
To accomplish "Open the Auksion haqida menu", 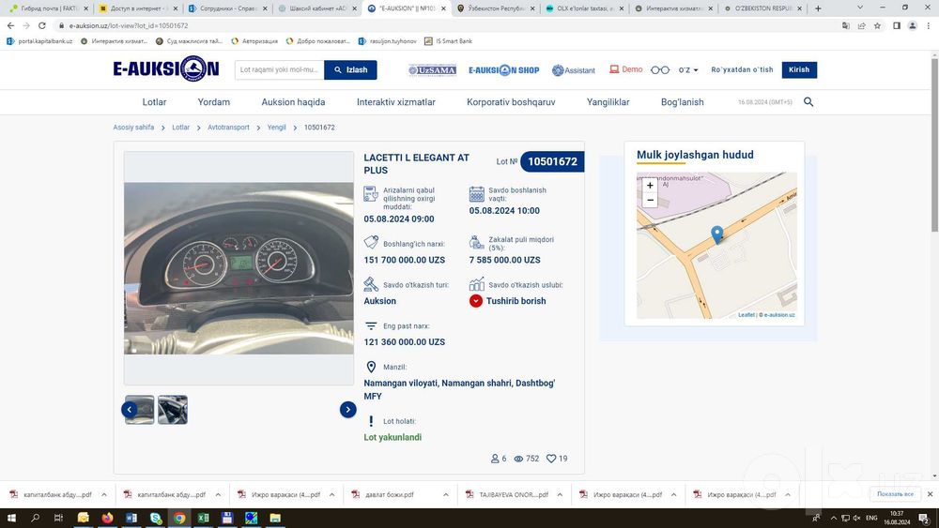I will coord(293,102).
